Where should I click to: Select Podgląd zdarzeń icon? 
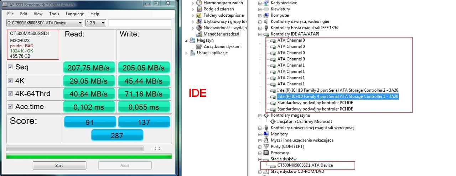(199, 9)
